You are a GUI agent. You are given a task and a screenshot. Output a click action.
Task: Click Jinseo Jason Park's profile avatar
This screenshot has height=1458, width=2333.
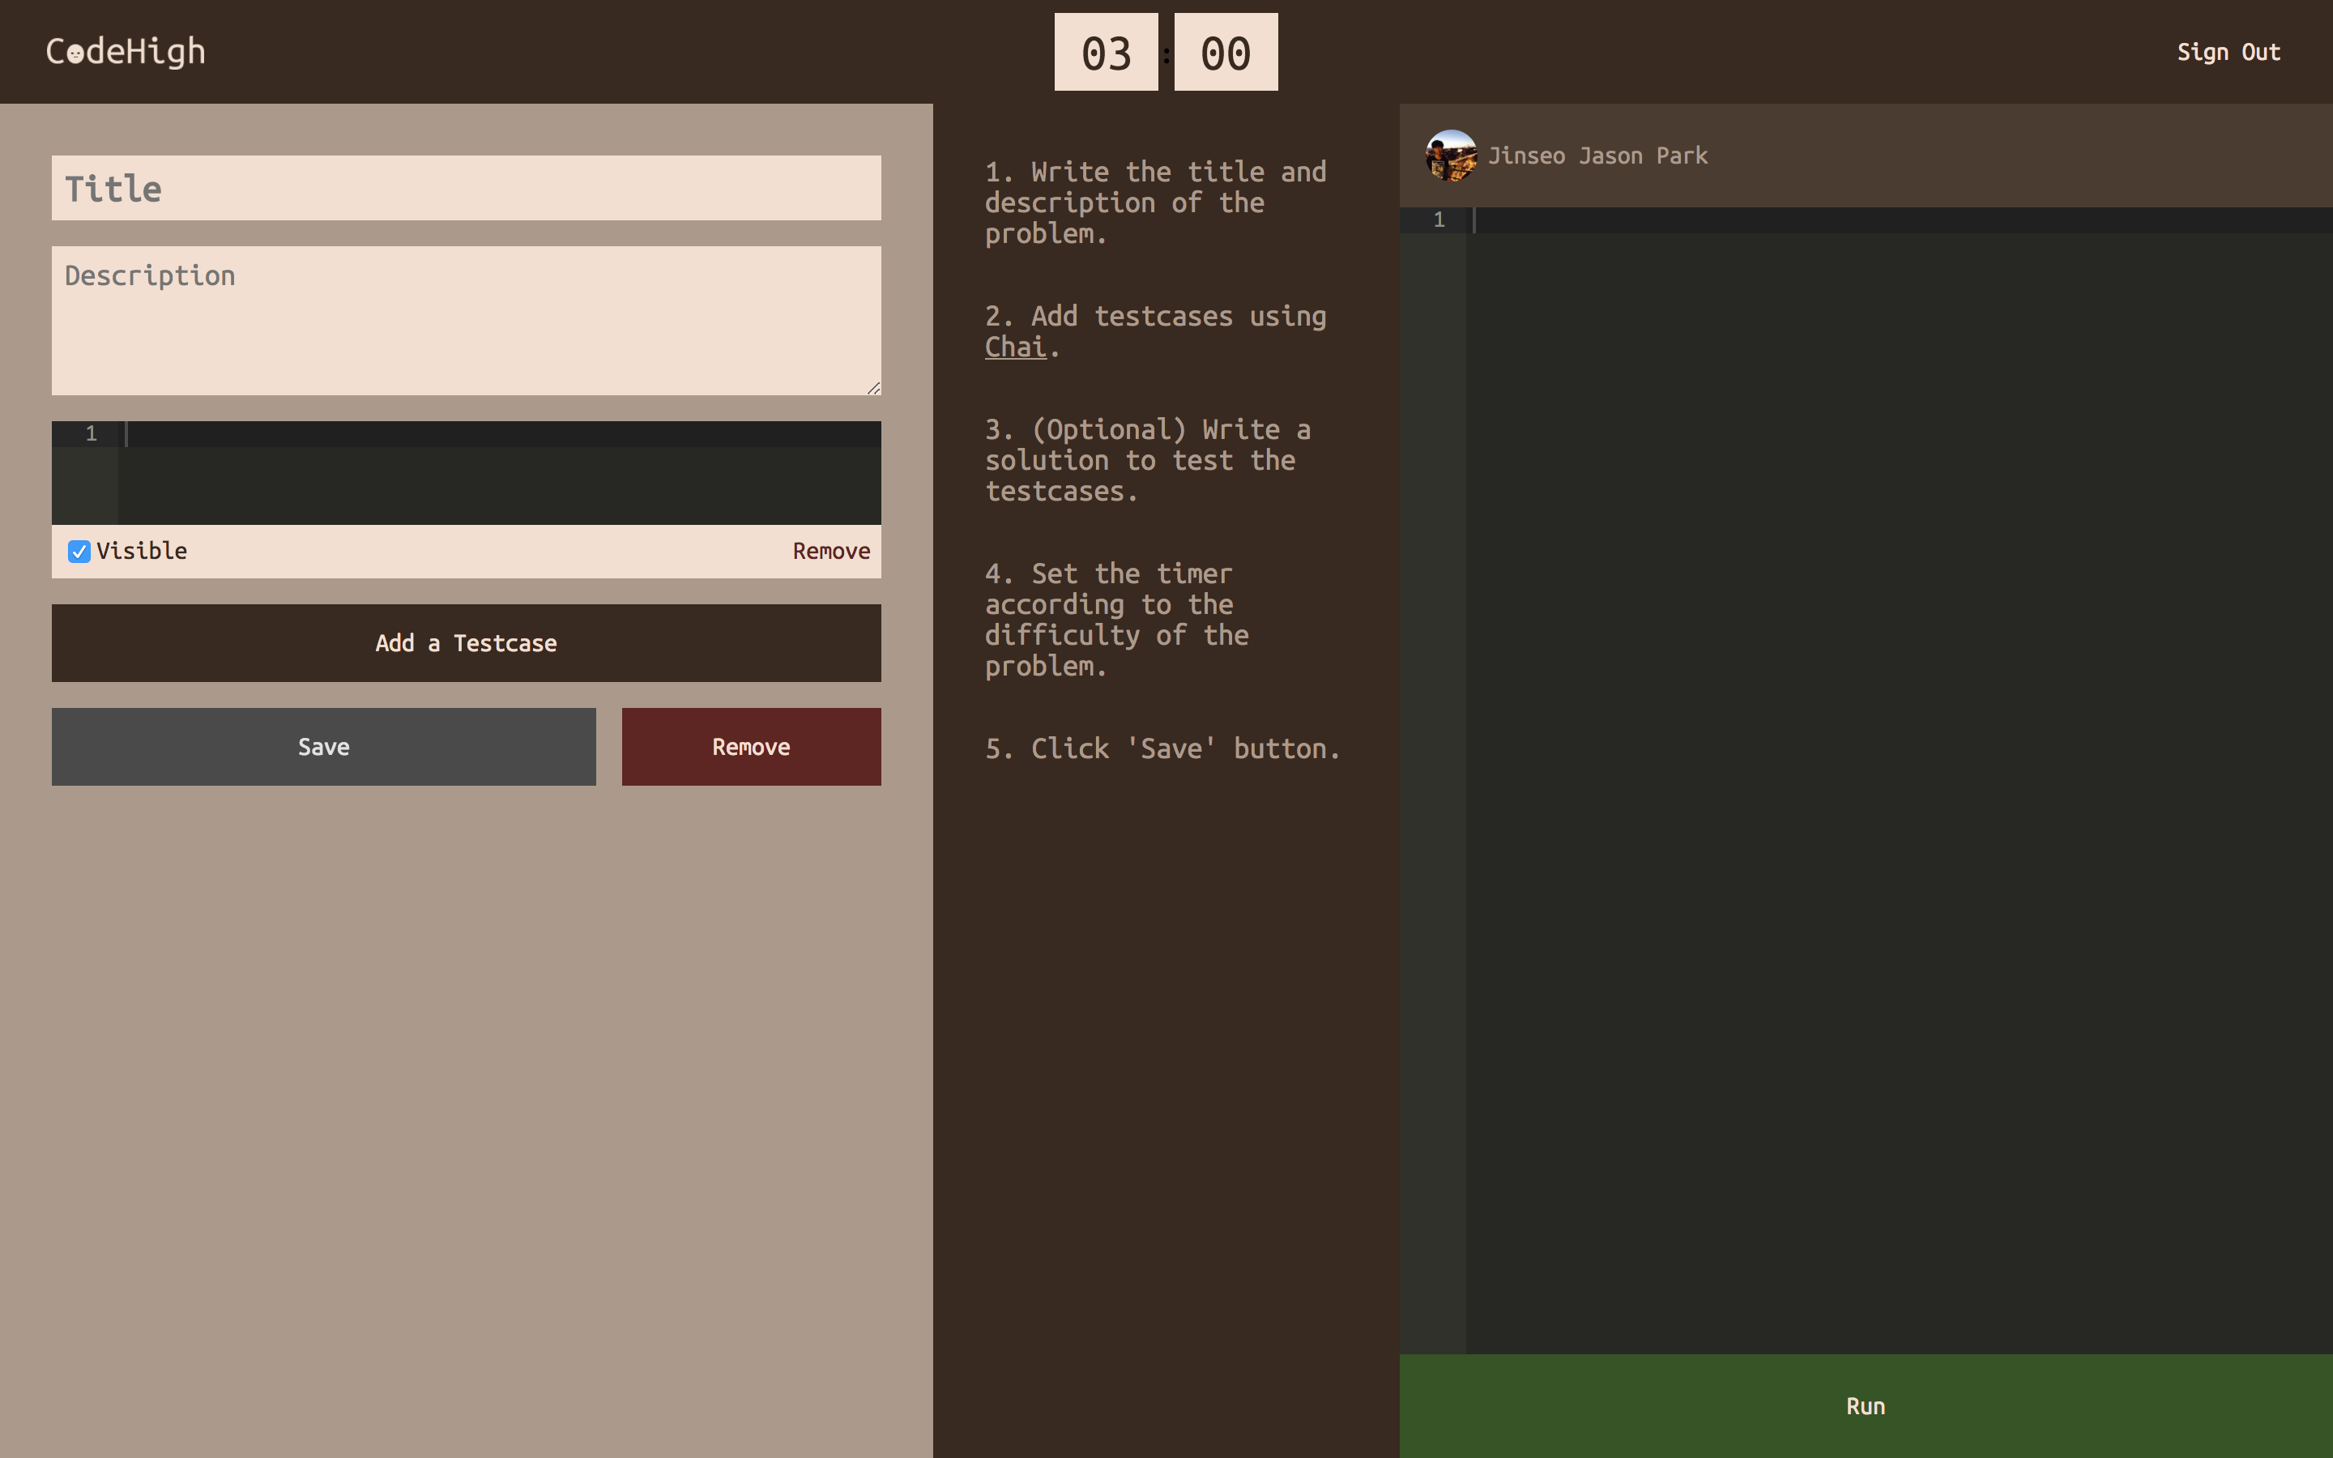coord(1450,156)
